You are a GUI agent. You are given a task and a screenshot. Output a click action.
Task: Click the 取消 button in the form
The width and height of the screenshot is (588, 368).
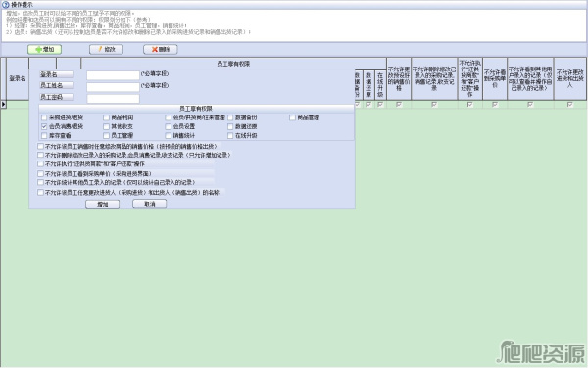point(150,204)
